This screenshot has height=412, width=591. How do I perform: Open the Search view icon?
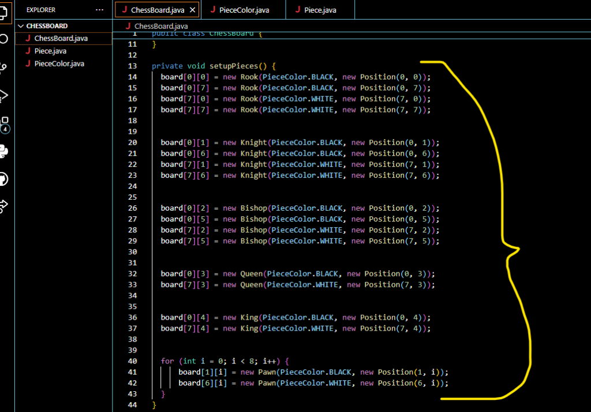click(x=3, y=39)
